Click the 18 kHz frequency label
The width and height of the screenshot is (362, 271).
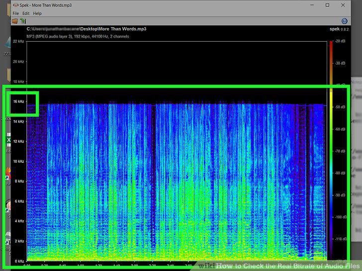[18, 81]
